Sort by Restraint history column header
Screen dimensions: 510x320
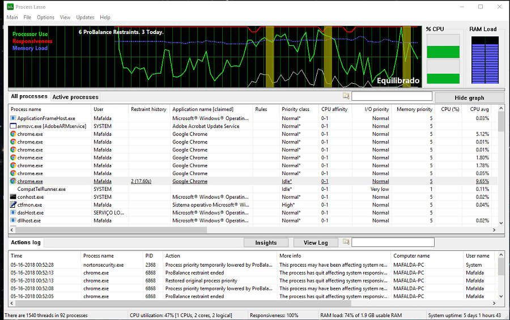[149, 109]
